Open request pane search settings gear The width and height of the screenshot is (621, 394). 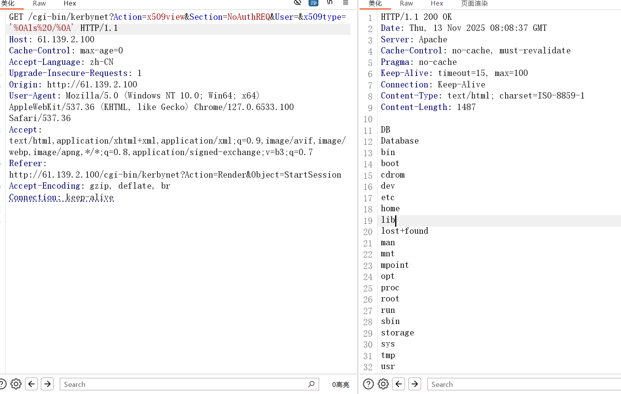[16, 384]
